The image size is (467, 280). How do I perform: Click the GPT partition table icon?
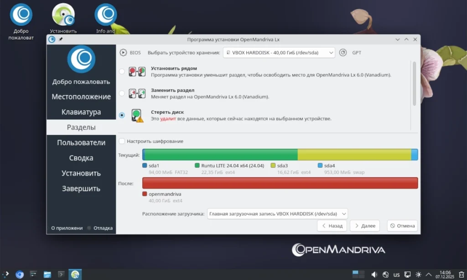343,52
